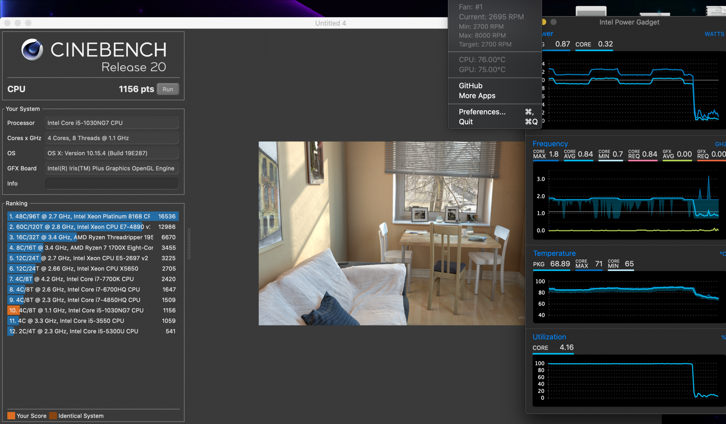Click the yellow minimize button of Power Gadget
Image resolution: width=726 pixels, height=424 pixels.
(543, 22)
